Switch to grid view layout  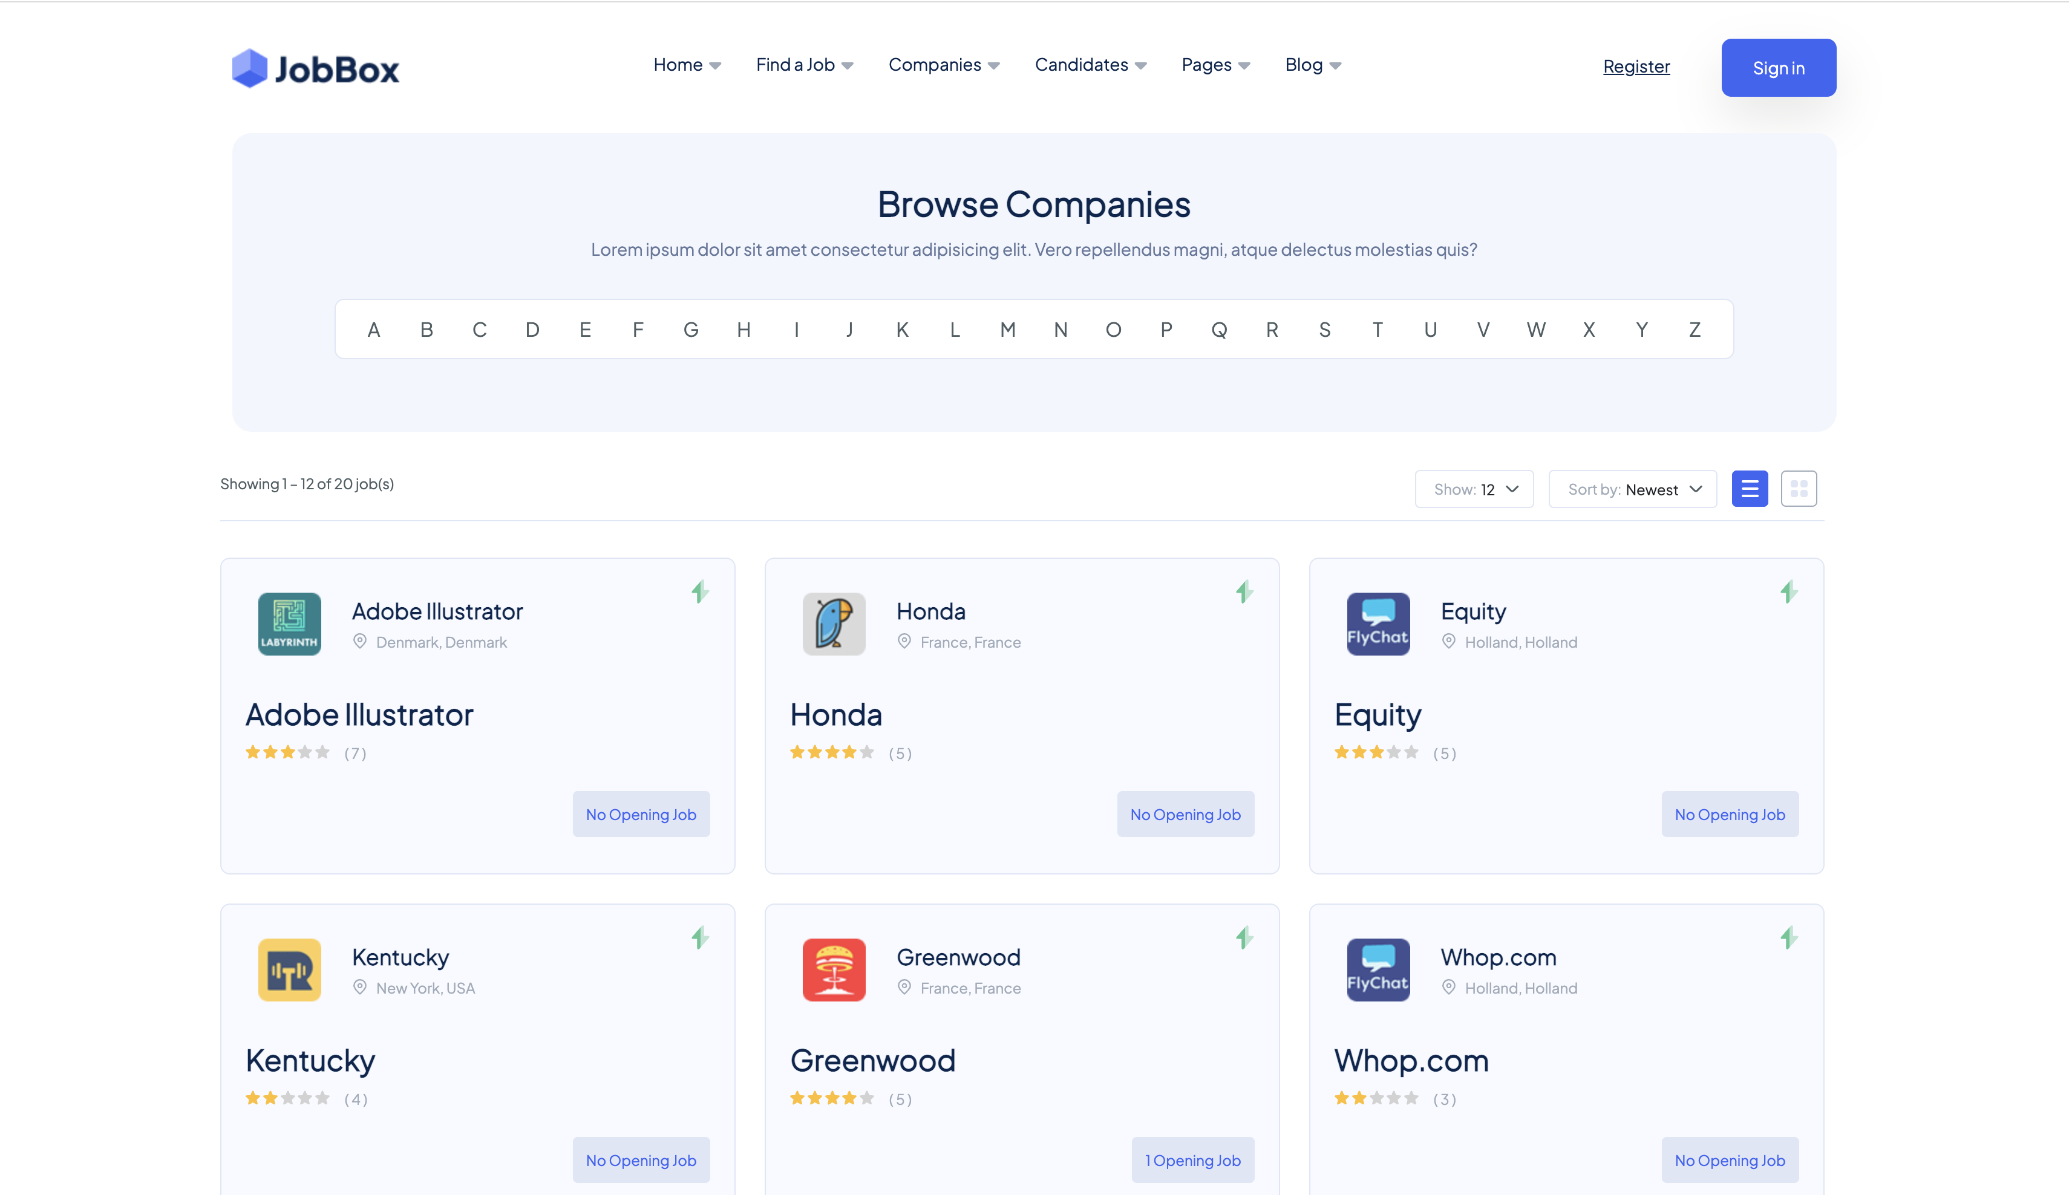(x=1799, y=489)
